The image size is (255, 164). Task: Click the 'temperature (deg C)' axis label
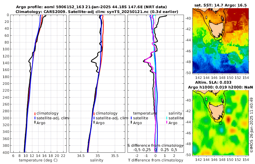pos(38,160)
